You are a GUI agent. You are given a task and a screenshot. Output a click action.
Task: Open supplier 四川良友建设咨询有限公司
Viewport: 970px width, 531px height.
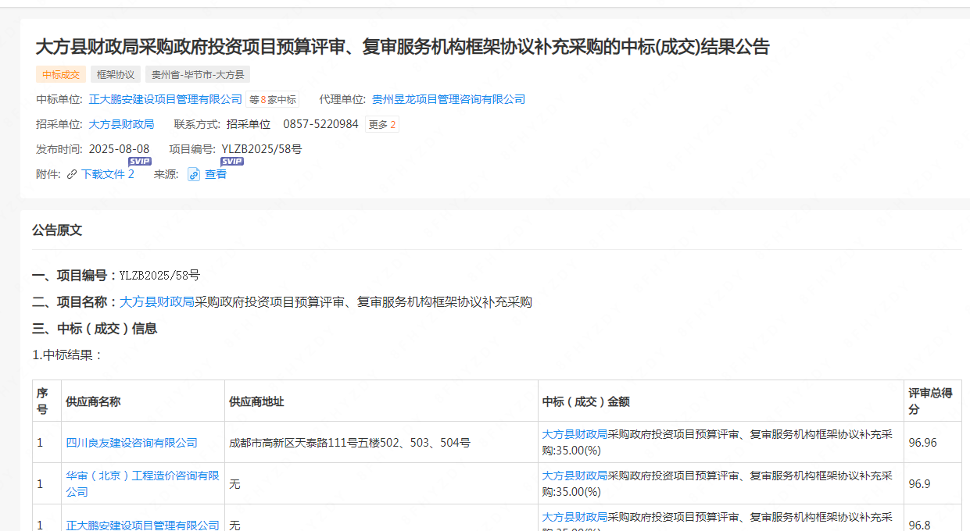[x=131, y=443]
